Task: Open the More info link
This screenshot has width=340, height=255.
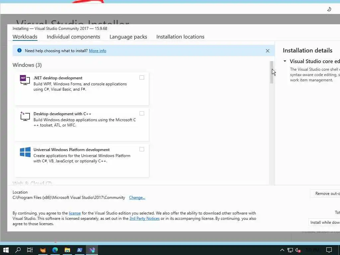Action: click(98, 51)
